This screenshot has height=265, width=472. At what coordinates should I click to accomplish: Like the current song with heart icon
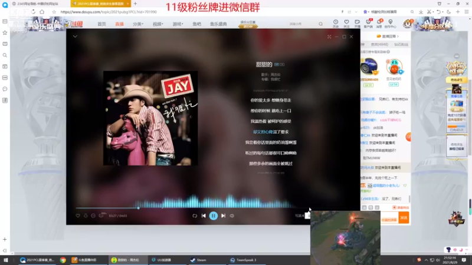pos(78,216)
